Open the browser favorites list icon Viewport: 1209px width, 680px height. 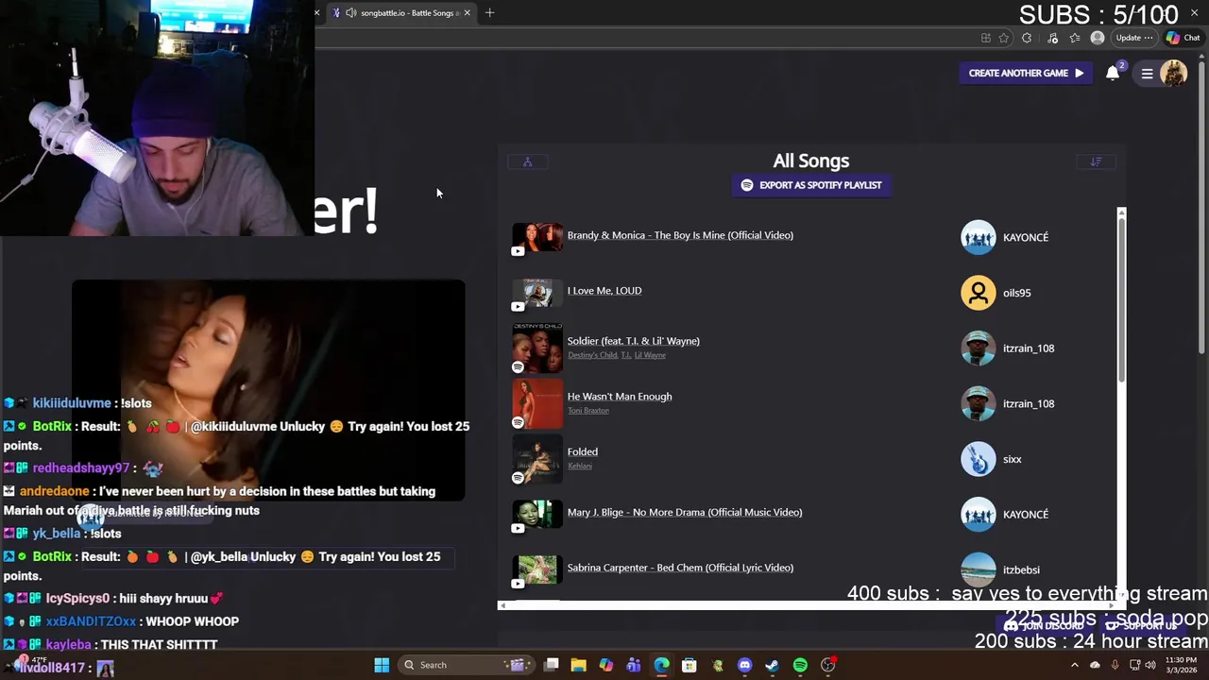point(1075,38)
